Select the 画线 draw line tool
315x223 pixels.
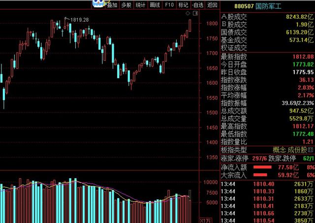click(155, 5)
